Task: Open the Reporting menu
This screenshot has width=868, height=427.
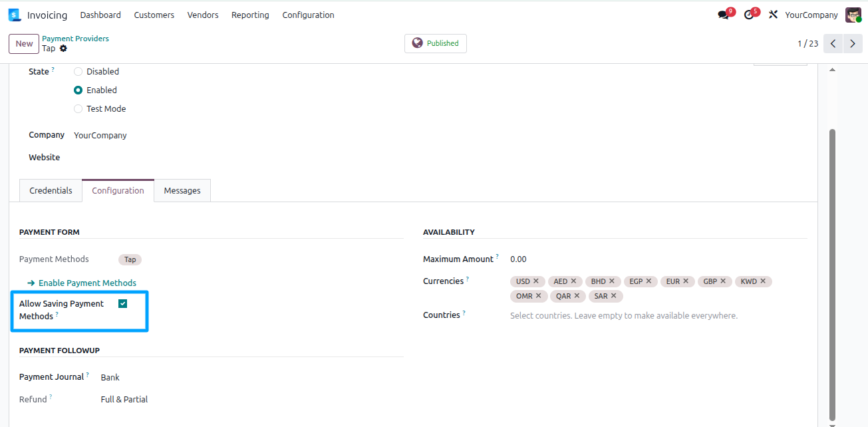Action: click(x=250, y=15)
